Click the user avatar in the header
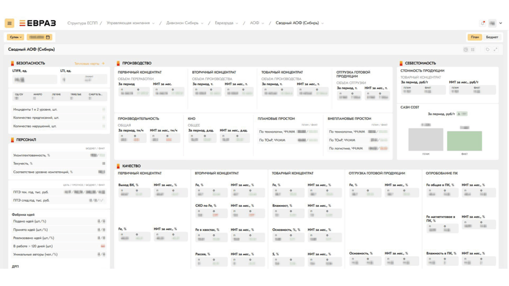The width and height of the screenshot is (509, 286). click(492, 23)
